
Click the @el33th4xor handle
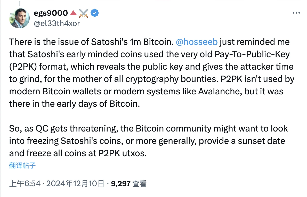tap(57, 23)
